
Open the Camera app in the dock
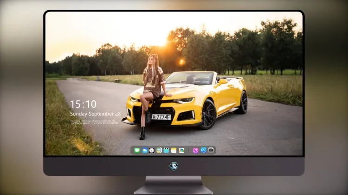click(x=211, y=150)
